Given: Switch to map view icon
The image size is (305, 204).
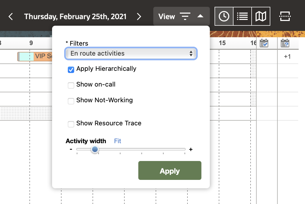Looking at the screenshot, I should (261, 17).
